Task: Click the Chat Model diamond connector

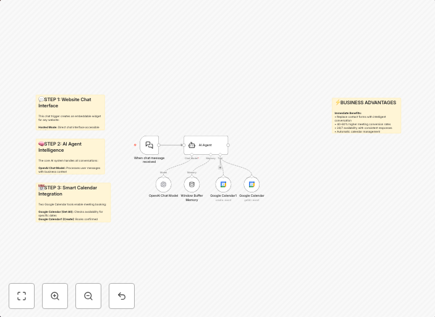Action: point(192,155)
